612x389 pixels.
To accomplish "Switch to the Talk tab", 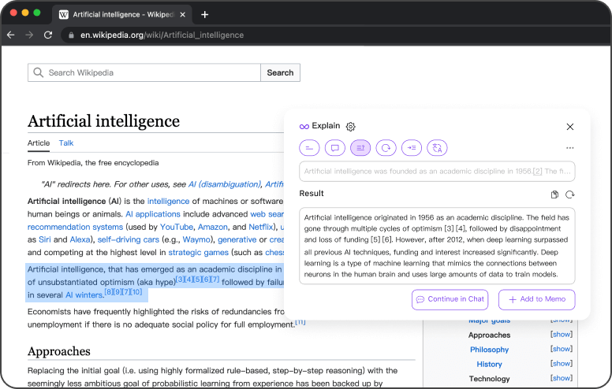I will click(66, 143).
